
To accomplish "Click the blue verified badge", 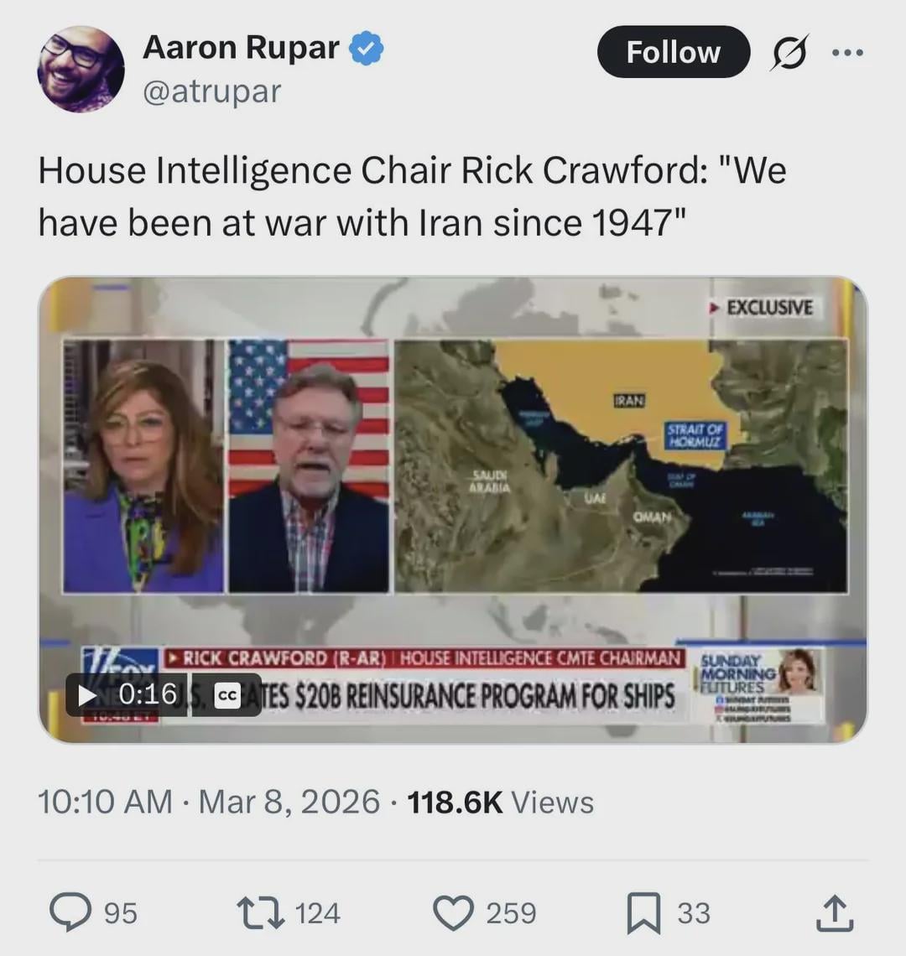I will (x=366, y=49).
